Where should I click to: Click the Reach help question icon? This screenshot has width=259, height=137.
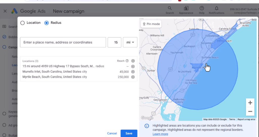(x=127, y=61)
